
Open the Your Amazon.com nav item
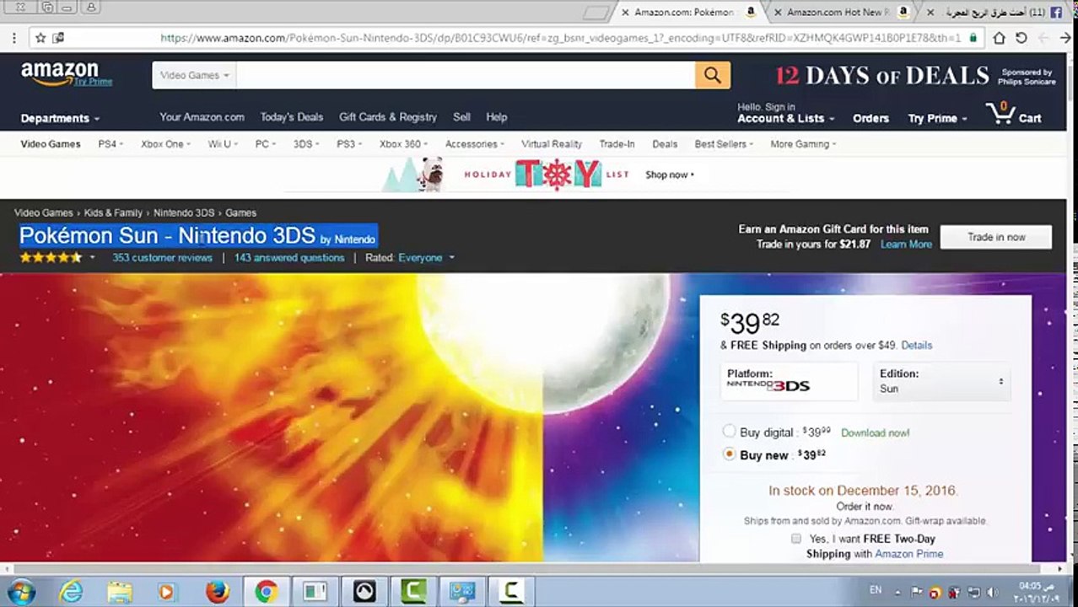[x=202, y=117]
